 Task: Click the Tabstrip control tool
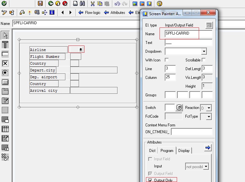[5, 91]
